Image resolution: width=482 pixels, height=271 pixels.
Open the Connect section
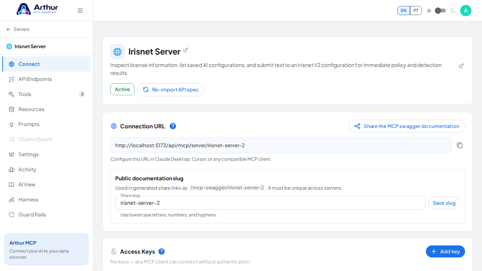47,64
